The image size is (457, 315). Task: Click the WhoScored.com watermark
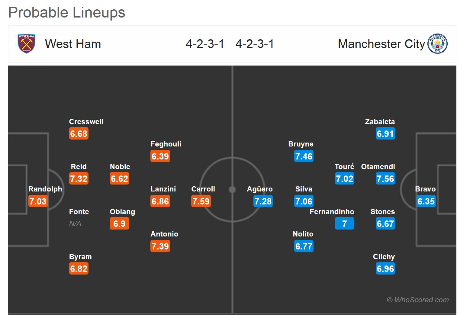[x=418, y=300]
